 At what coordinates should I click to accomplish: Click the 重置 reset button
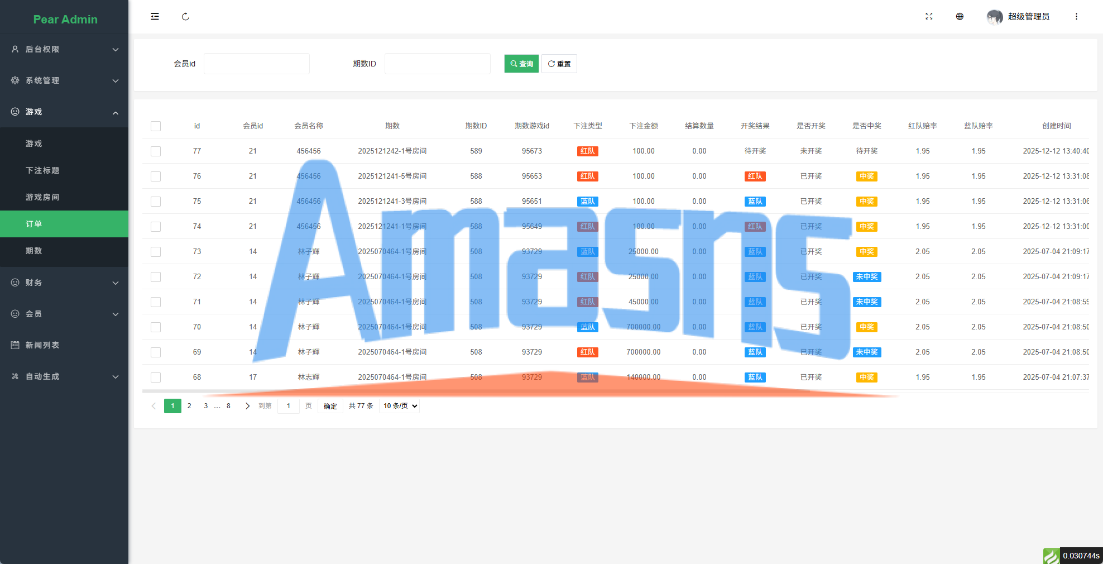(x=559, y=64)
